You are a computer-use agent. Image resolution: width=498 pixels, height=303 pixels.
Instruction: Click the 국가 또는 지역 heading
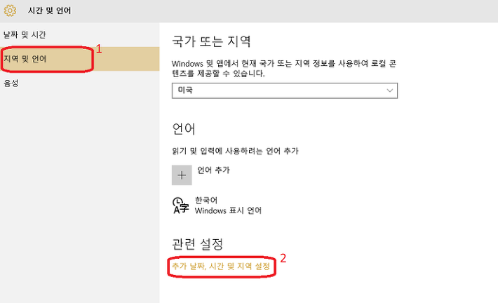(x=211, y=41)
